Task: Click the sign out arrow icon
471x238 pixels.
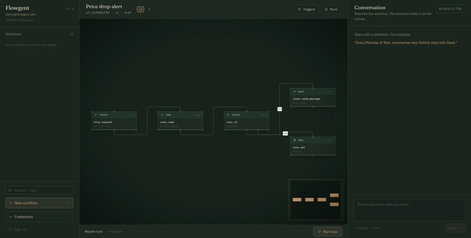Action: pyautogui.click(x=10, y=230)
